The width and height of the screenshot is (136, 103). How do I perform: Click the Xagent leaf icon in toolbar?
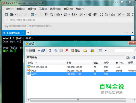pyautogui.click(x=95, y=14)
